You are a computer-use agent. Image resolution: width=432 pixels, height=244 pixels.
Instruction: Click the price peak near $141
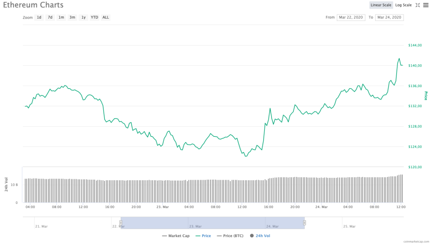[x=399, y=58]
